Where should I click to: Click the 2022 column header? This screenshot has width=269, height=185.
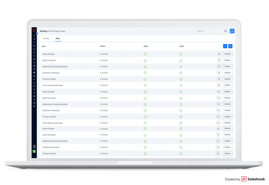pos(146,46)
